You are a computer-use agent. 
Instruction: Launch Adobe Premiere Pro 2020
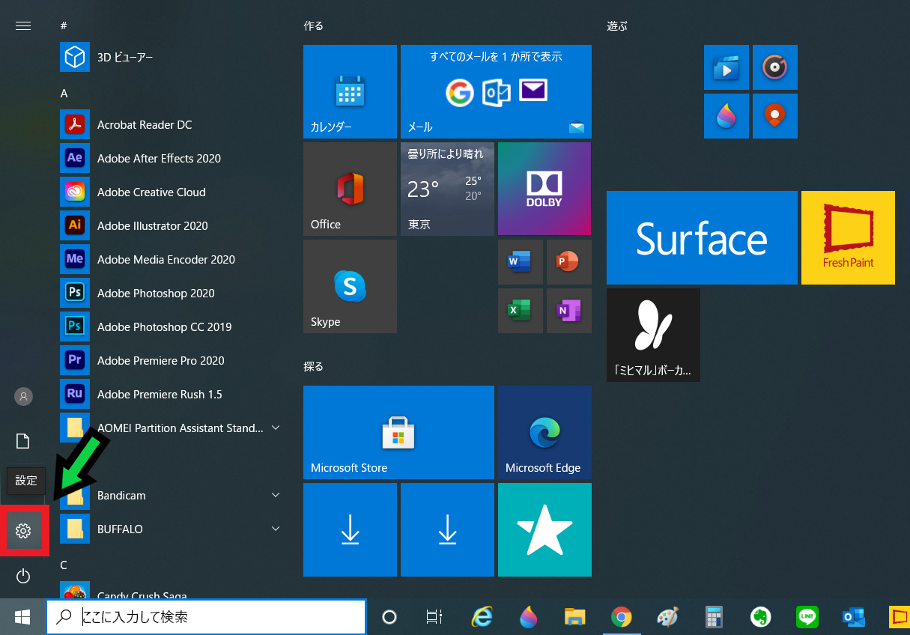[169, 360]
